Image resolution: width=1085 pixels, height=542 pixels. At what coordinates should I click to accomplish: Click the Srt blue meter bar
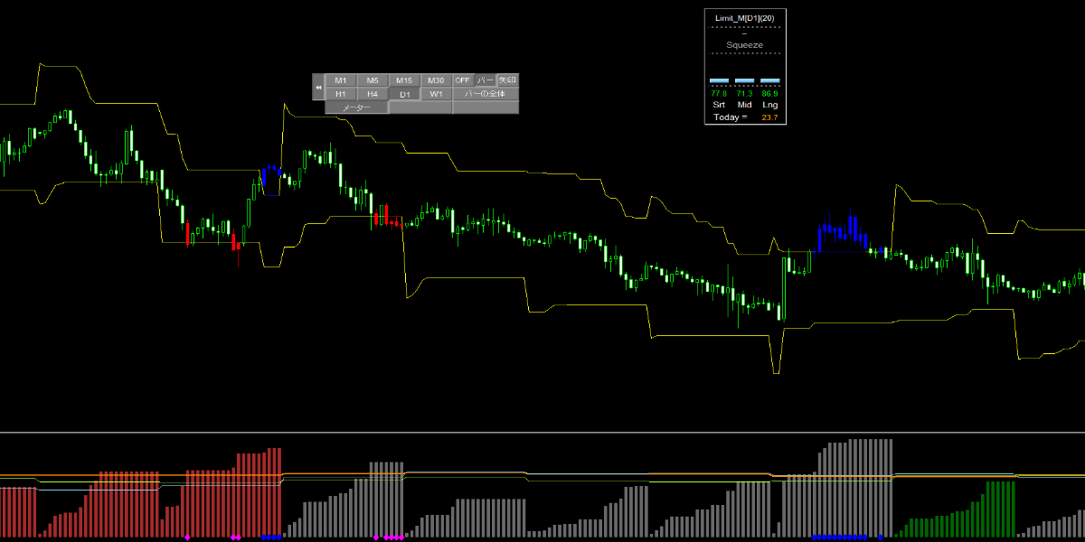coord(719,80)
